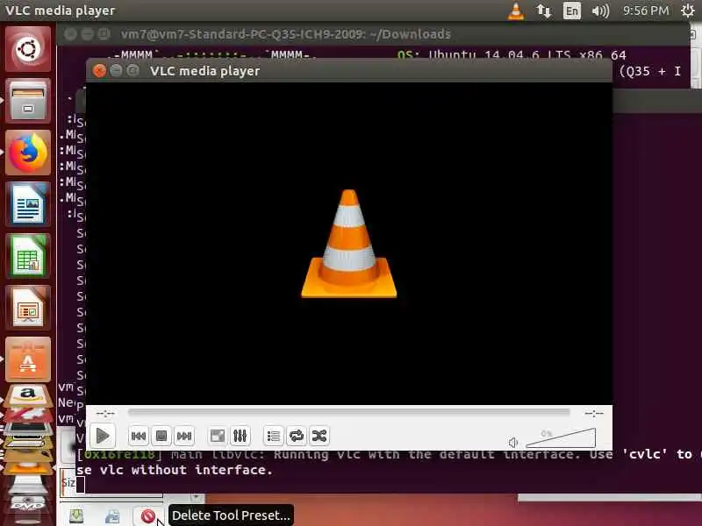Close the VLC media player window
Image resolution: width=702 pixels, height=526 pixels.
pyautogui.click(x=99, y=71)
